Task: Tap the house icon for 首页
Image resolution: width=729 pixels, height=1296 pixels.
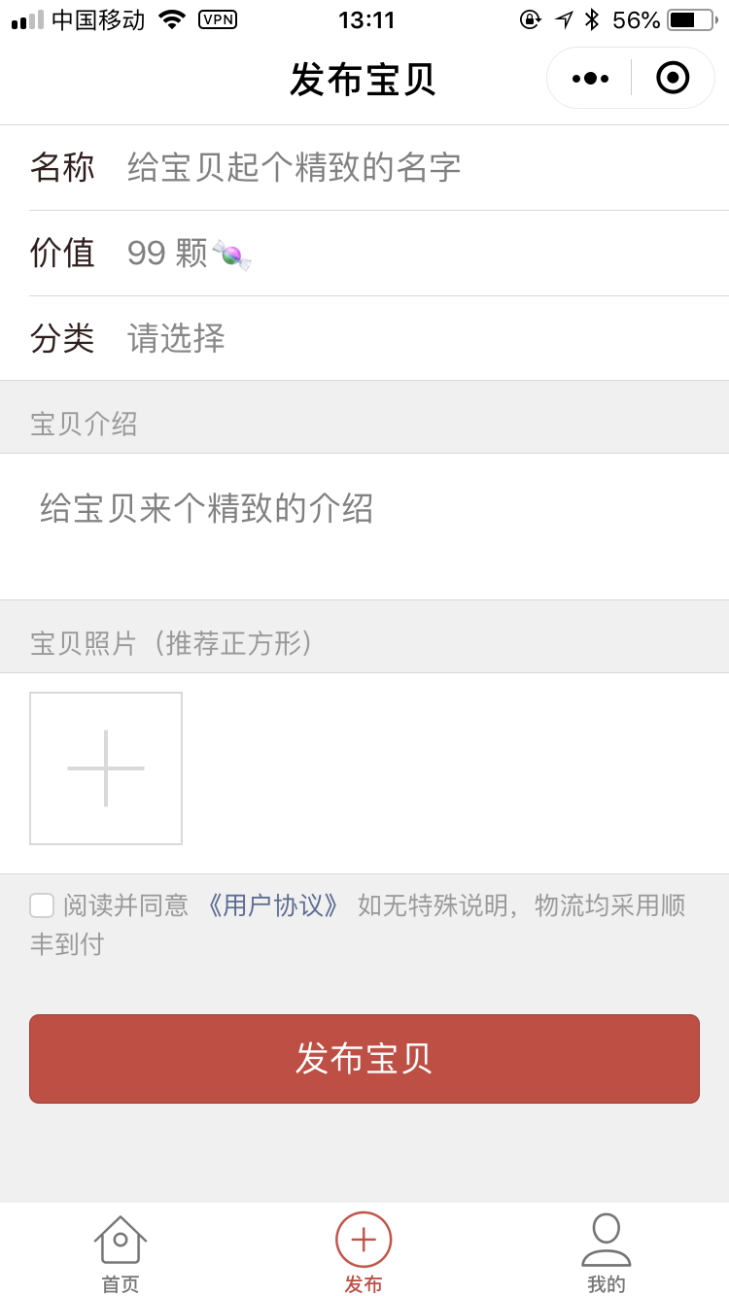Action: click(x=121, y=1240)
